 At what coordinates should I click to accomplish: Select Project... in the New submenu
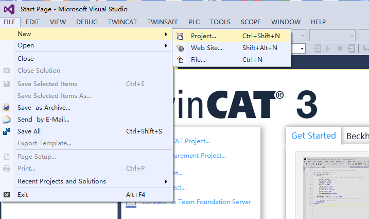(232, 36)
